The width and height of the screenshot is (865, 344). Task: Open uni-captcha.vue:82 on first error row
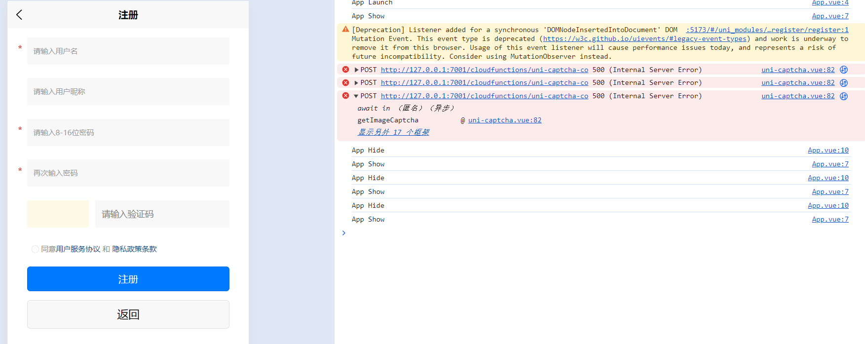pyautogui.click(x=798, y=70)
